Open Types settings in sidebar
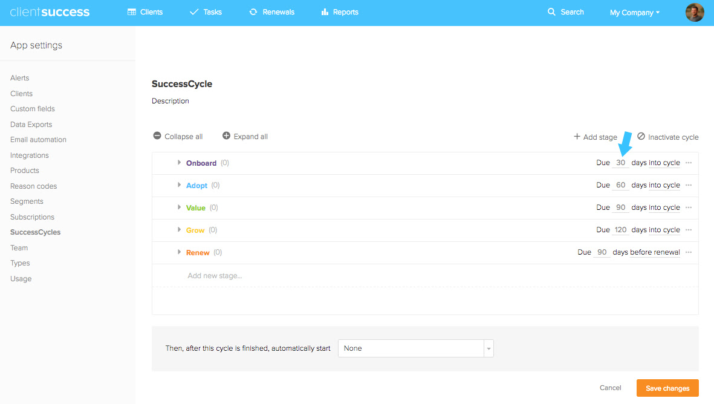The height and width of the screenshot is (404, 714). click(19, 263)
